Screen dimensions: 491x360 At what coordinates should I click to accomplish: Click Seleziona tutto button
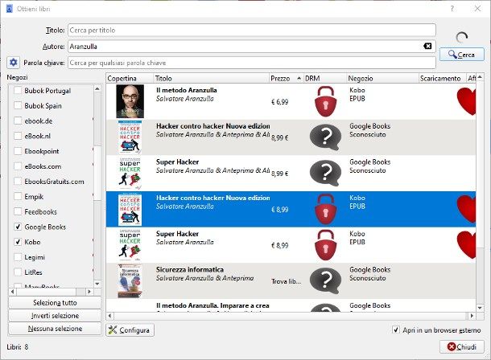pyautogui.click(x=55, y=302)
